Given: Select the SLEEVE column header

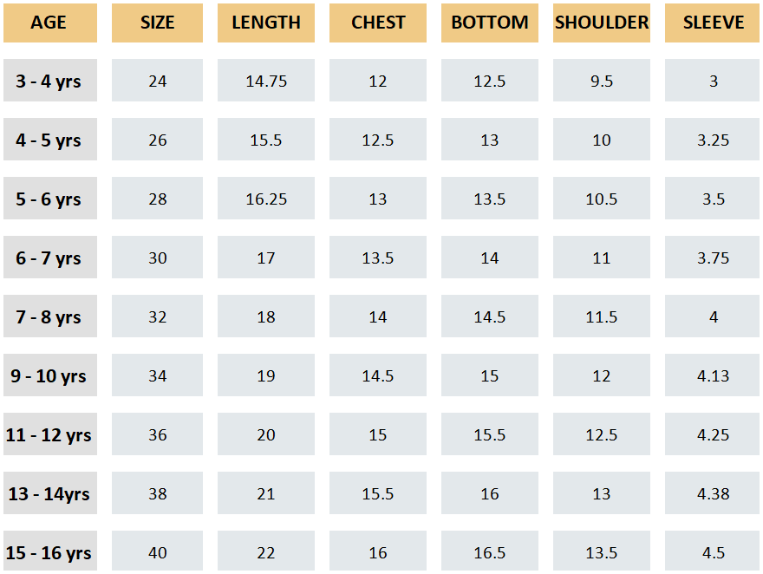Looking at the screenshot, I should (713, 23).
